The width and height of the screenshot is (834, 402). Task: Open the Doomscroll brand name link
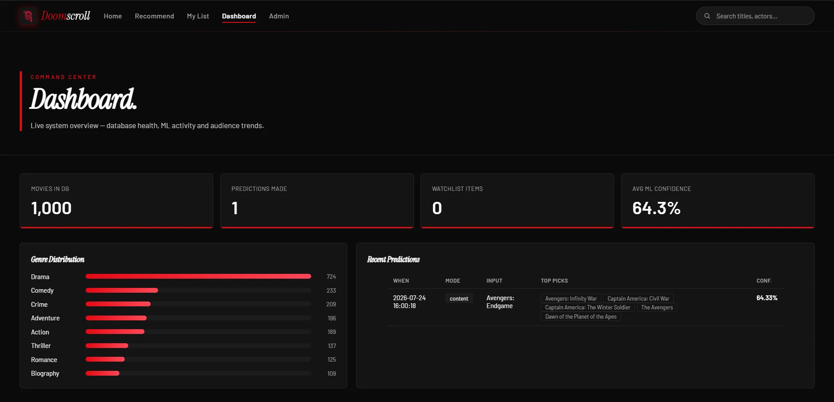(66, 16)
